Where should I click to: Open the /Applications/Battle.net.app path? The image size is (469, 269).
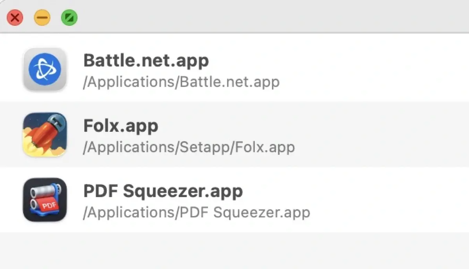tap(182, 82)
